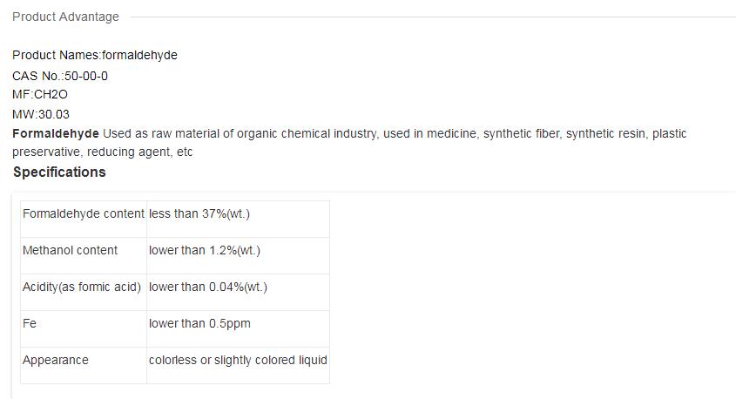Click the 'colorless or slightly colored liquid' cell
The height and width of the screenshot is (399, 736).
click(x=238, y=360)
